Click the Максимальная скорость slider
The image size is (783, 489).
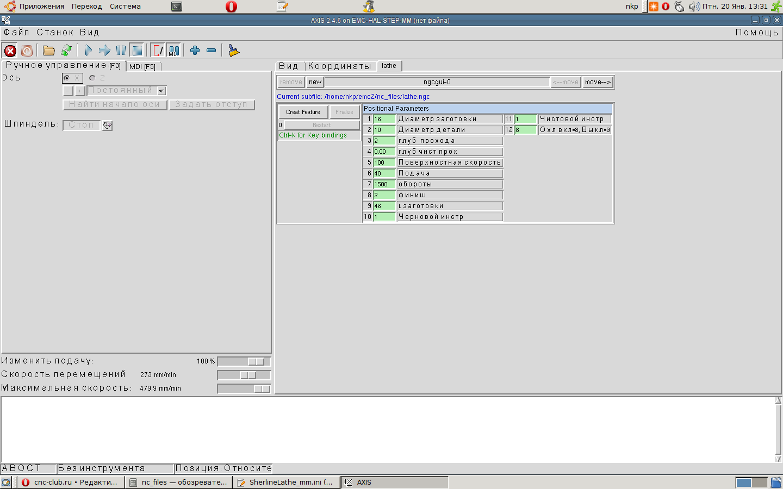click(x=244, y=388)
